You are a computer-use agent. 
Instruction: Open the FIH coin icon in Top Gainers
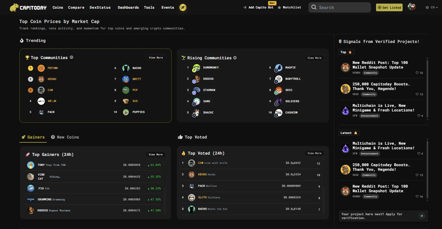pos(31,188)
